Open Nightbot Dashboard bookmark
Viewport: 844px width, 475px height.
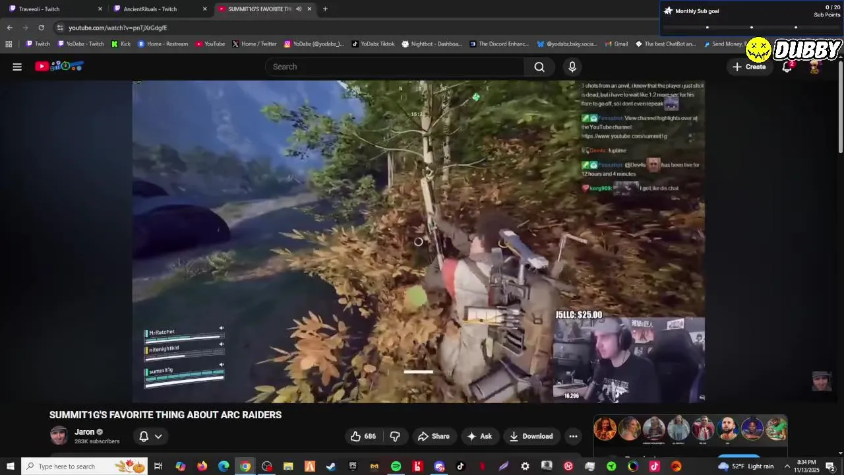click(x=432, y=44)
